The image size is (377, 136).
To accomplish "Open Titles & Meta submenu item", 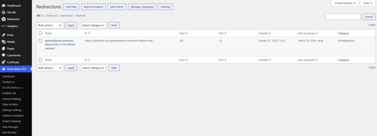I will pyautogui.click(x=10, y=105).
